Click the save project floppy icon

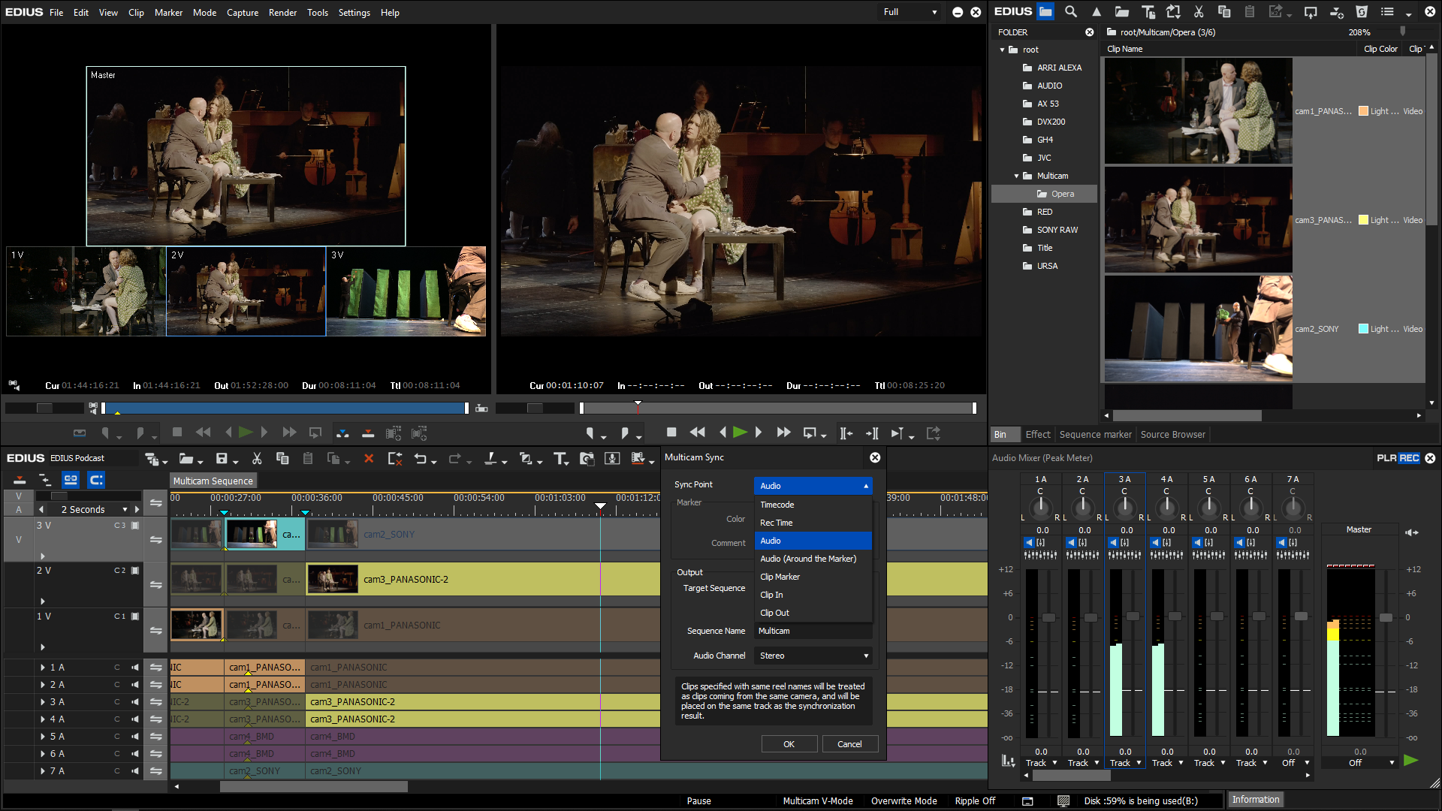[x=222, y=459]
